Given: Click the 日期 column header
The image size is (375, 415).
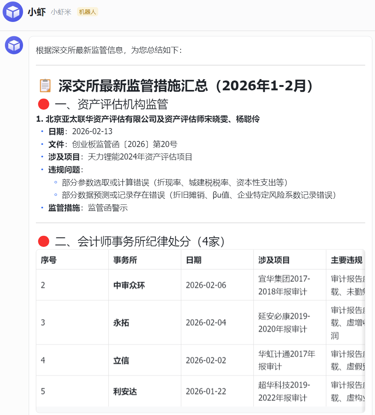Looking at the screenshot, I should pyautogui.click(x=217, y=260).
